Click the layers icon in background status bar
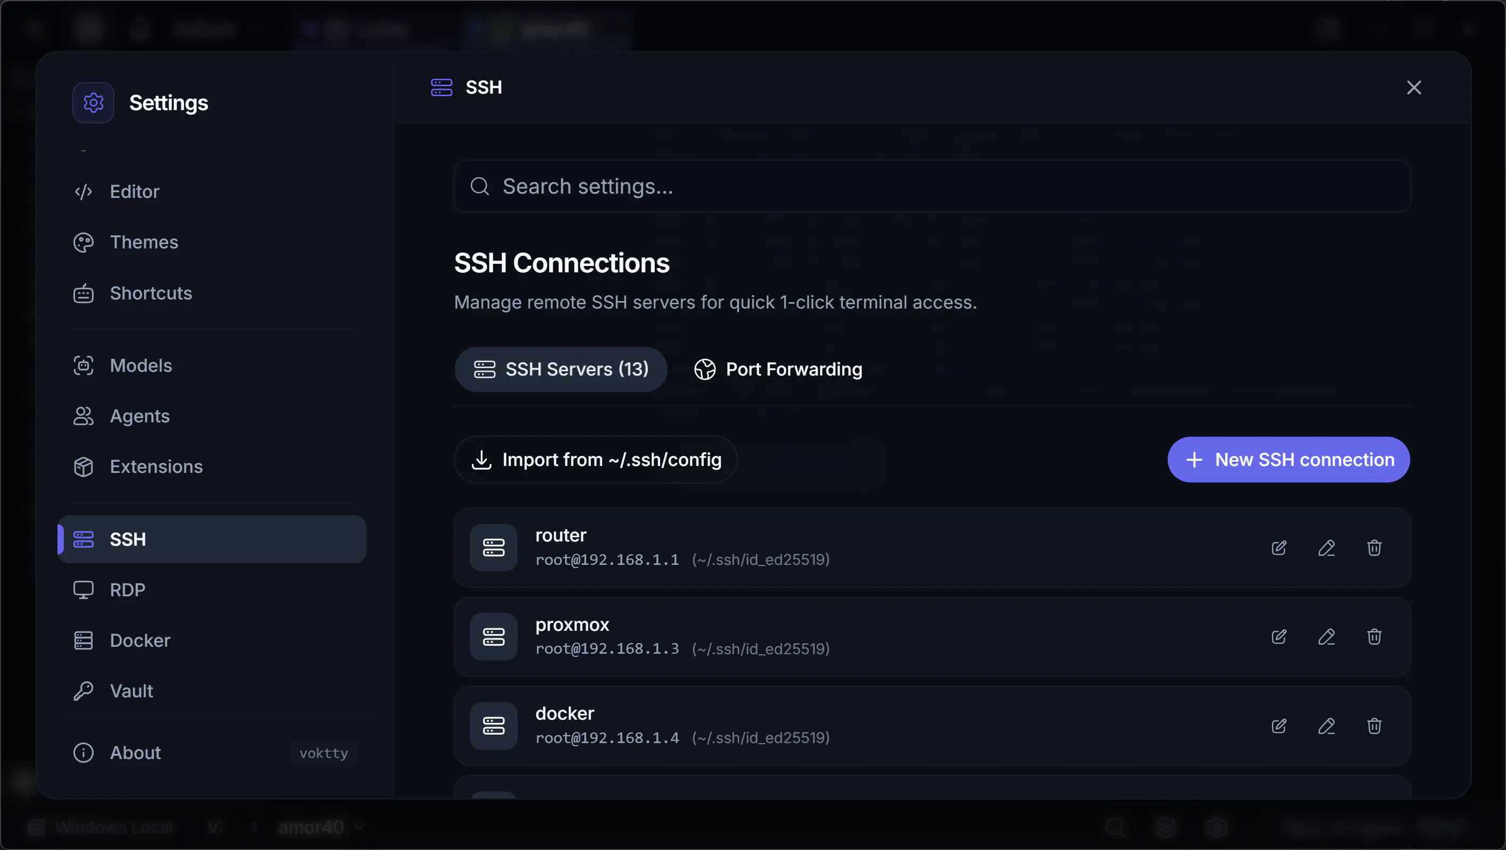This screenshot has height=850, width=1506. click(x=1166, y=827)
